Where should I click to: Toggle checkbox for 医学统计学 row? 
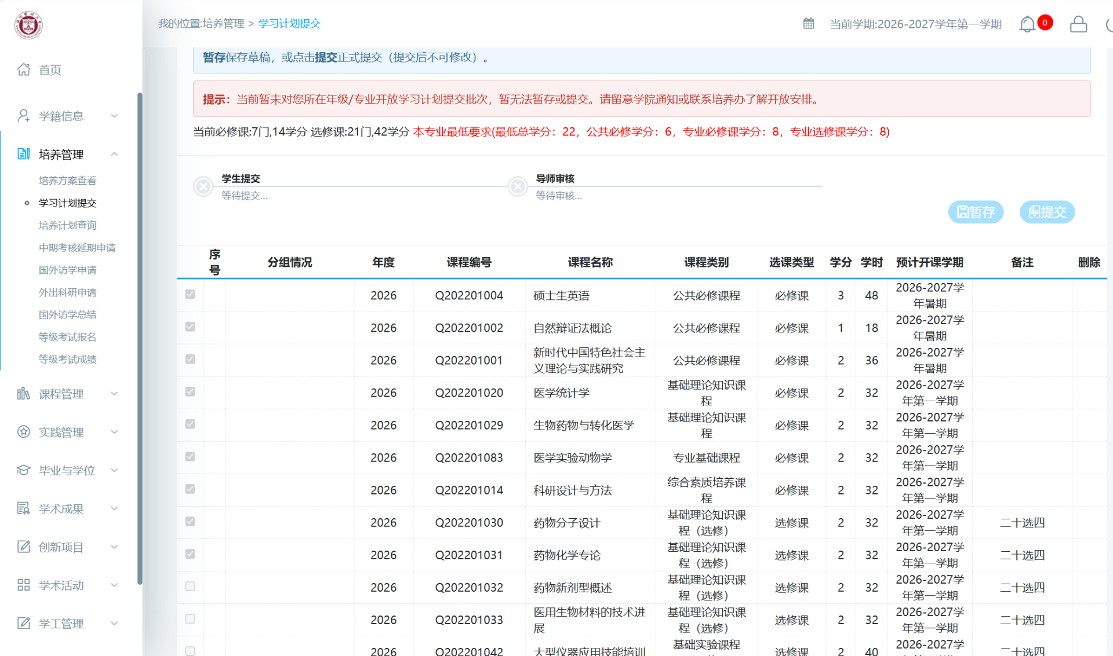[190, 391]
